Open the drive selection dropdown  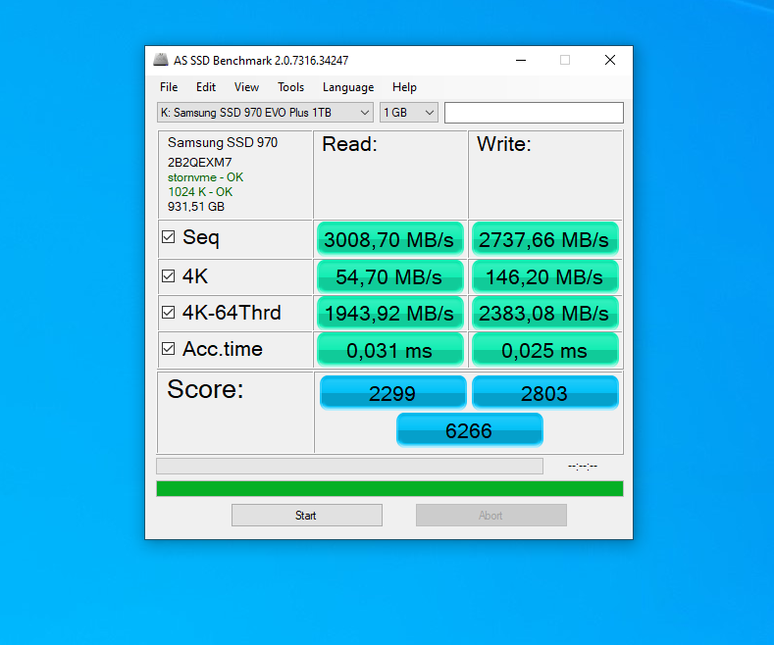click(x=265, y=113)
